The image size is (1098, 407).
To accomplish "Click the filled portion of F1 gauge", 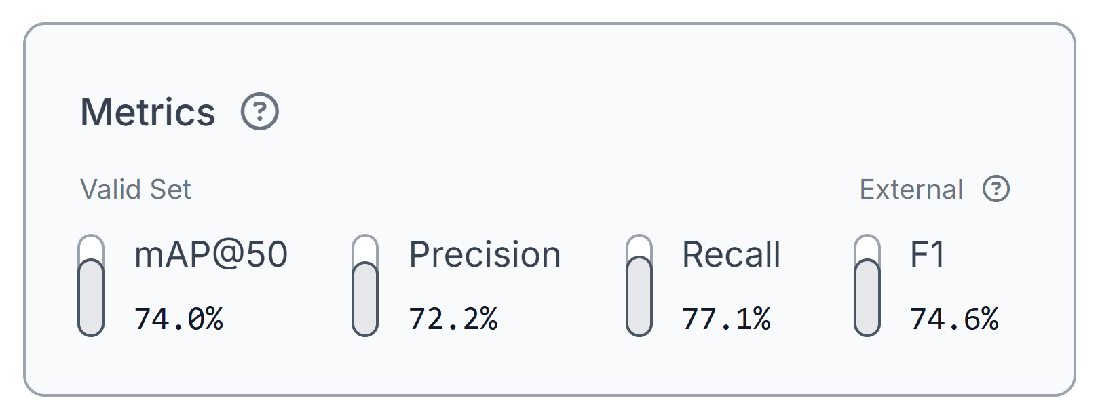I will pos(867,298).
